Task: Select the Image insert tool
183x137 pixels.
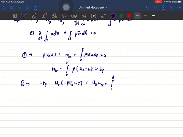Action: point(84,16)
